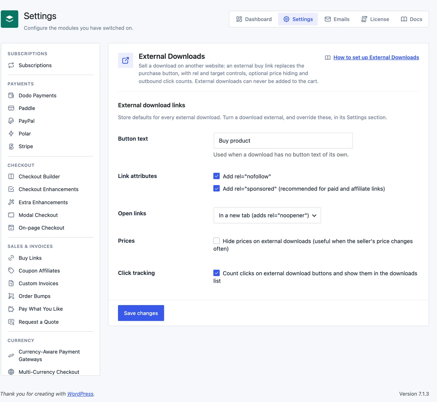Click the Dodo Payments wallet icon
Image resolution: width=437 pixels, height=402 pixels.
click(11, 95)
